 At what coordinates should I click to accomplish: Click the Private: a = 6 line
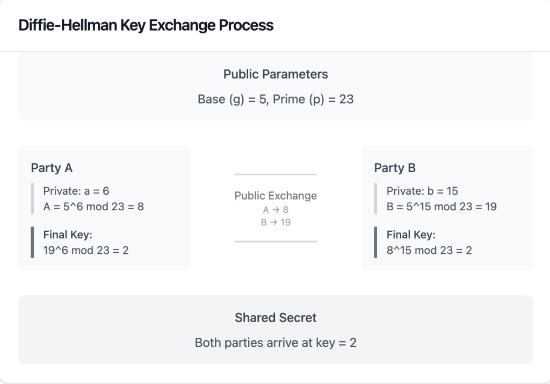[x=76, y=191]
